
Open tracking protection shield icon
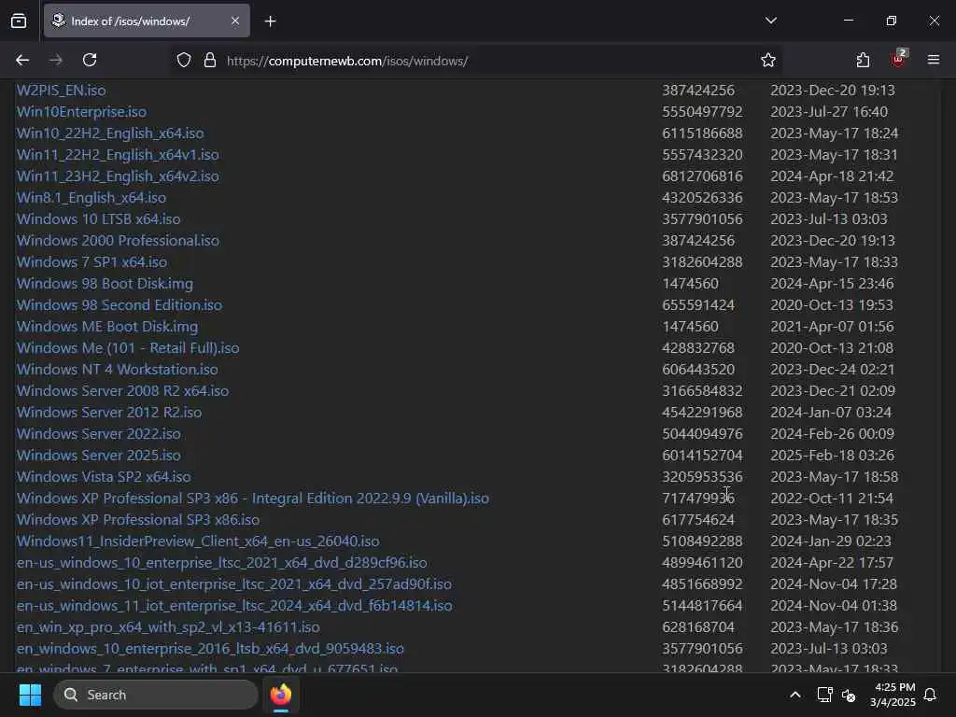(x=184, y=61)
